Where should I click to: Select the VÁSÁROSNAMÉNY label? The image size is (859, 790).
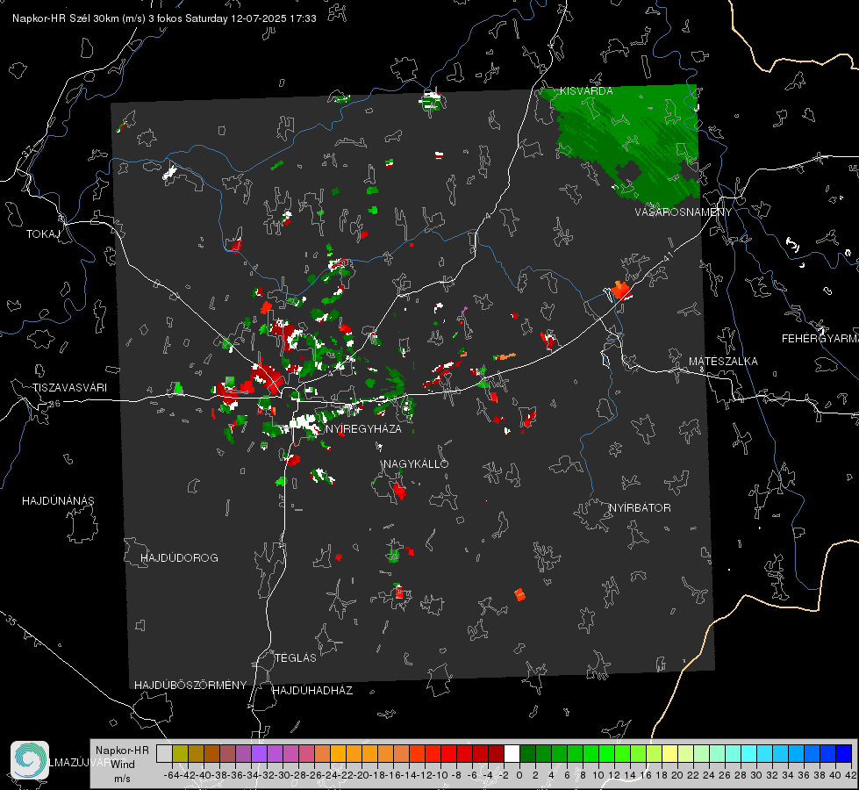[x=684, y=212]
